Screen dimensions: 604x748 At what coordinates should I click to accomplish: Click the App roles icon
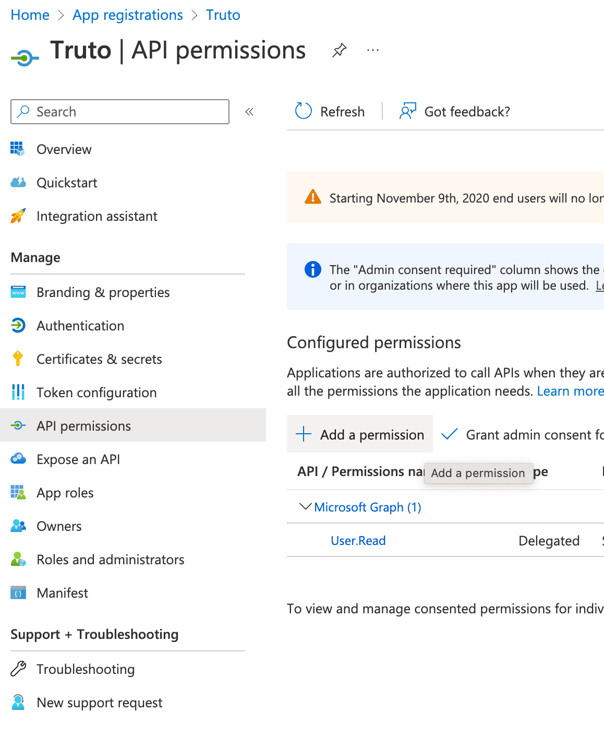[x=17, y=492]
